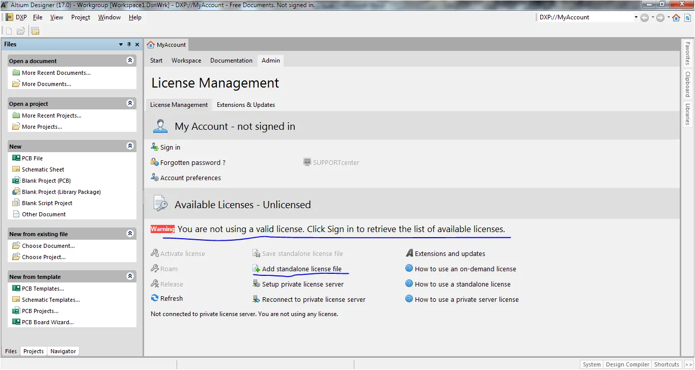Click How to use a standalone license
695x370 pixels.
point(463,284)
